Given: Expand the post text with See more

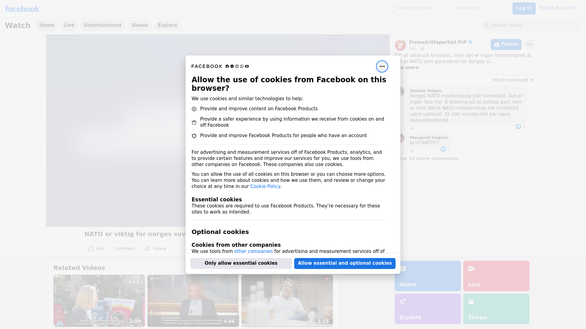Looking at the screenshot, I should point(407,68).
